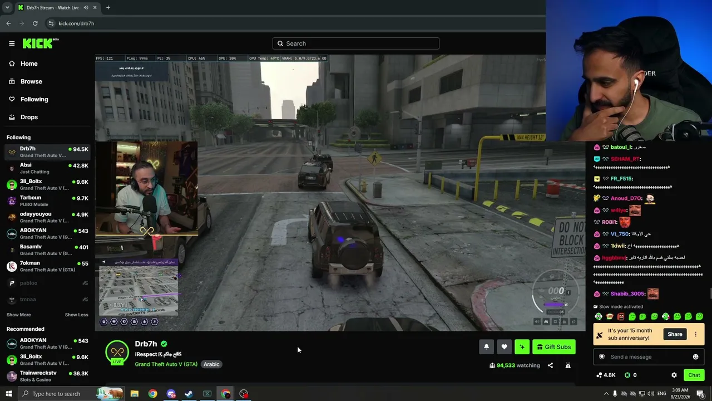Open a new browser tab
The width and height of the screenshot is (712, 401).
(108, 7)
